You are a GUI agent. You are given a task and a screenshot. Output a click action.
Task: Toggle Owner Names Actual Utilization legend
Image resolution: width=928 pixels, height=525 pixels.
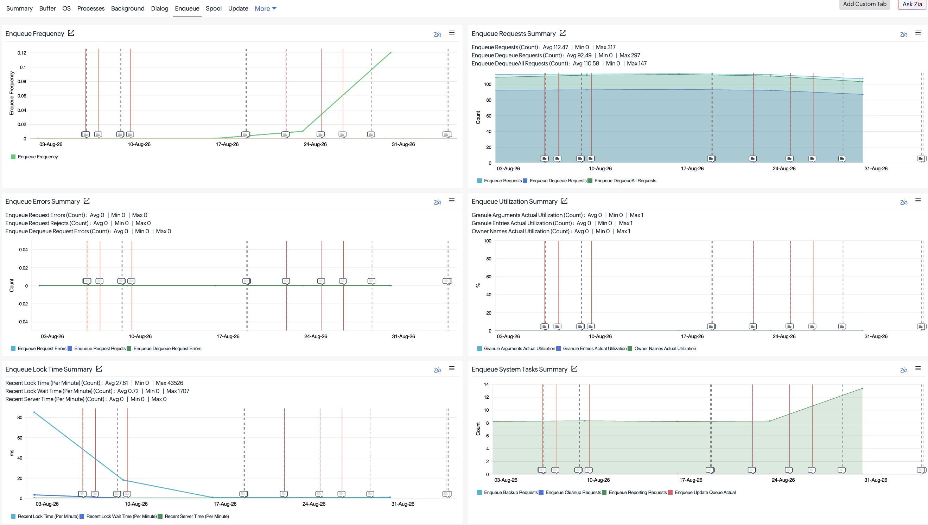(x=662, y=348)
